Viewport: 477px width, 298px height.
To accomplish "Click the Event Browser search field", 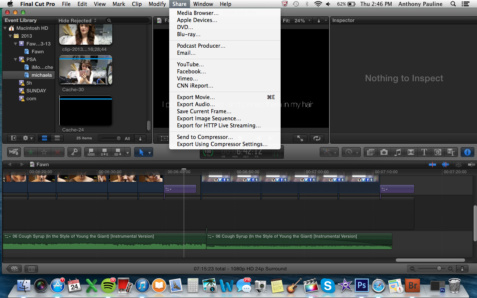I will point(127,20).
